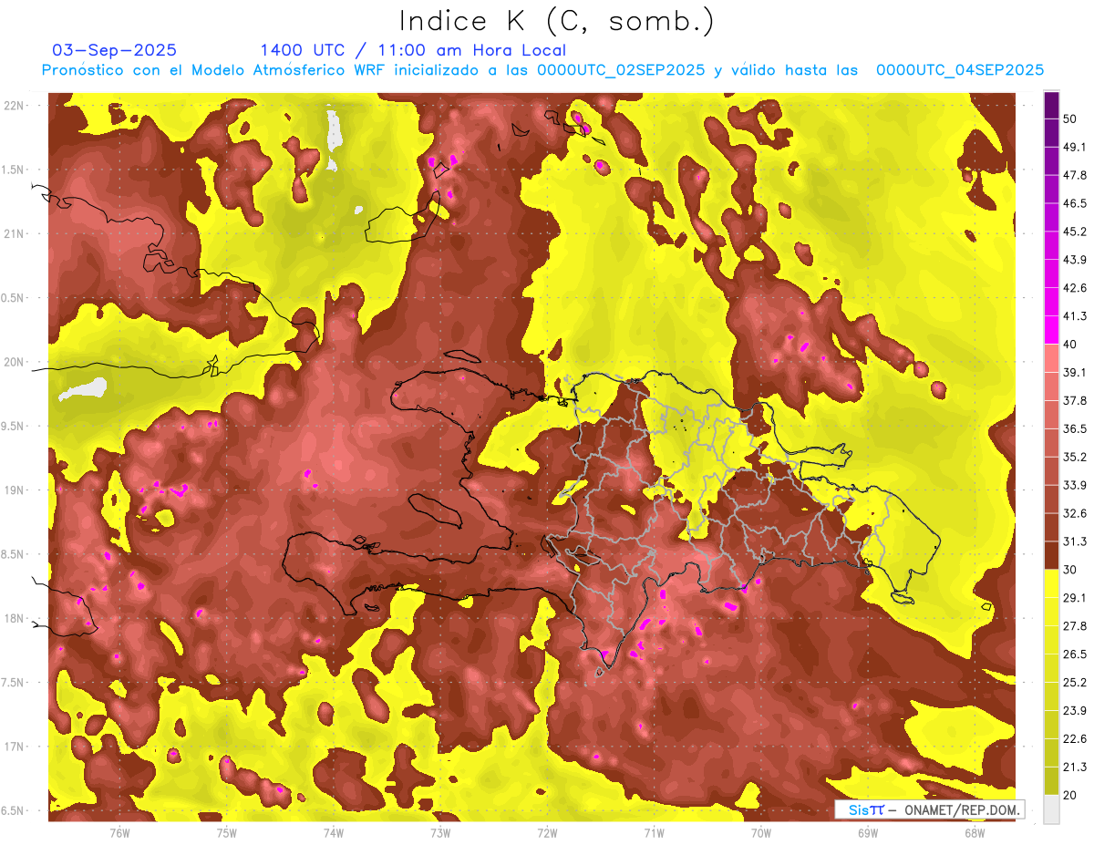Click the colorbar value 35.2

pyautogui.click(x=1074, y=457)
